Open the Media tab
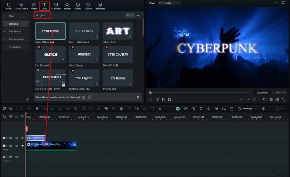The width and height of the screenshot is (290, 177). (x=9, y=6)
